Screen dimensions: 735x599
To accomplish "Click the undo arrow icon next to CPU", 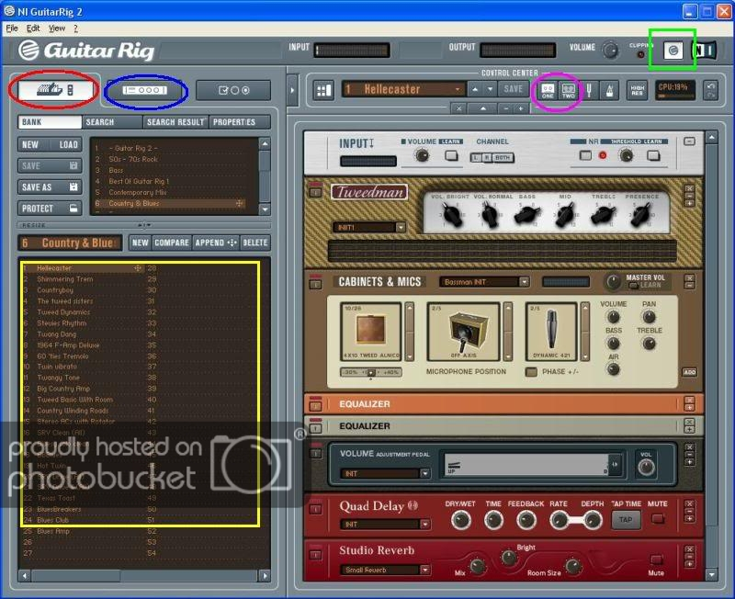I will click(x=710, y=86).
